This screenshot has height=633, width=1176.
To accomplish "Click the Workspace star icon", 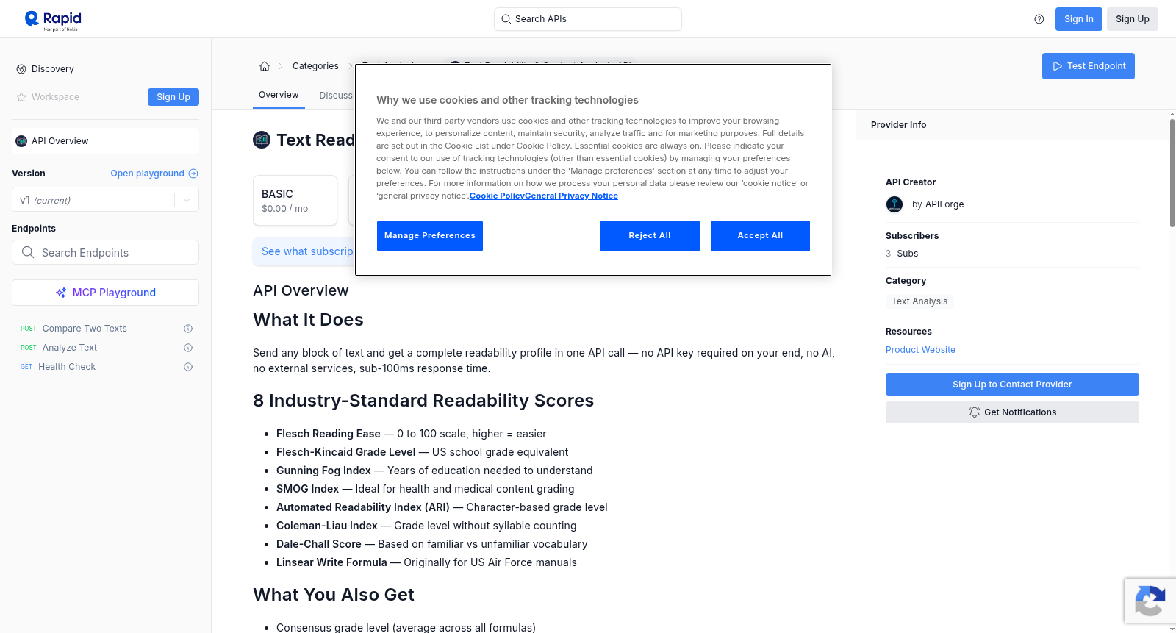I will (21, 97).
